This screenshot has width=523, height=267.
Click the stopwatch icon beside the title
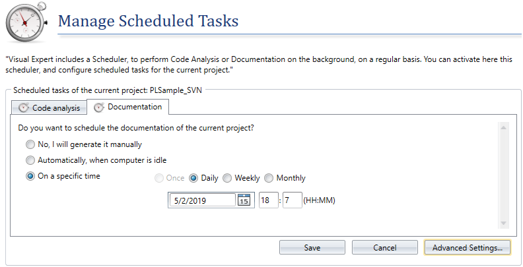pos(26,22)
